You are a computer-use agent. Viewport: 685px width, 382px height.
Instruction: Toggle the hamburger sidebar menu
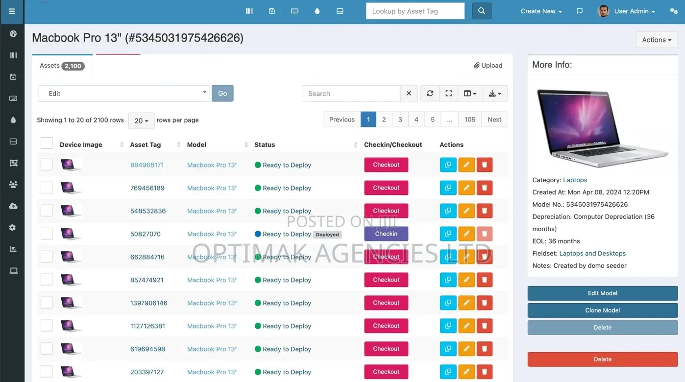pyautogui.click(x=12, y=11)
